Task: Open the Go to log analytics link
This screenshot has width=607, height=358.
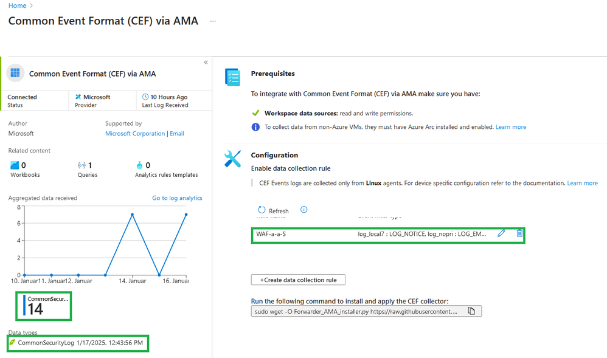Action: (177, 198)
